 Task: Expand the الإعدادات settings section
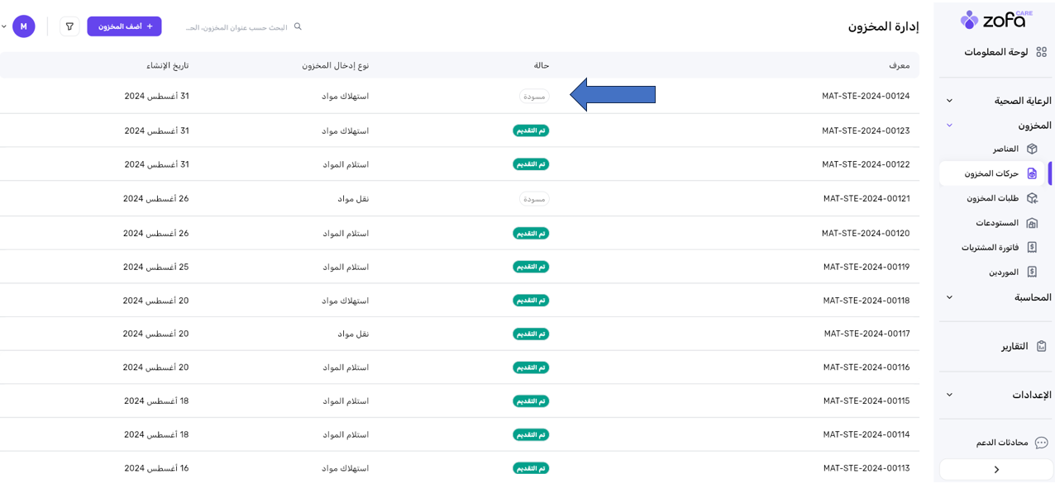click(949, 395)
